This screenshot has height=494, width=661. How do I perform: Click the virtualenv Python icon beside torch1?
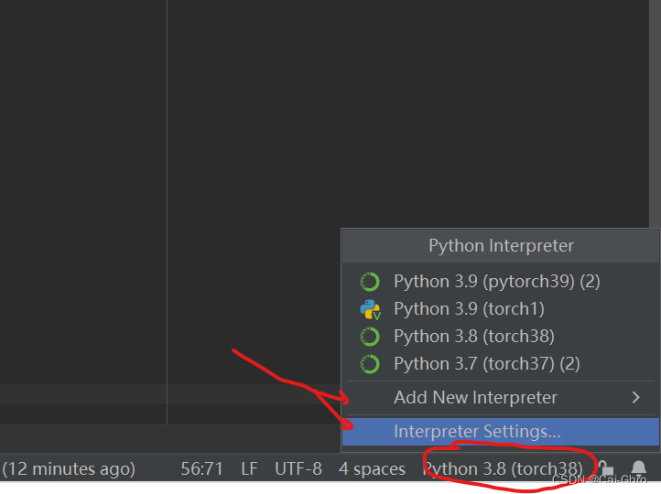coord(370,309)
